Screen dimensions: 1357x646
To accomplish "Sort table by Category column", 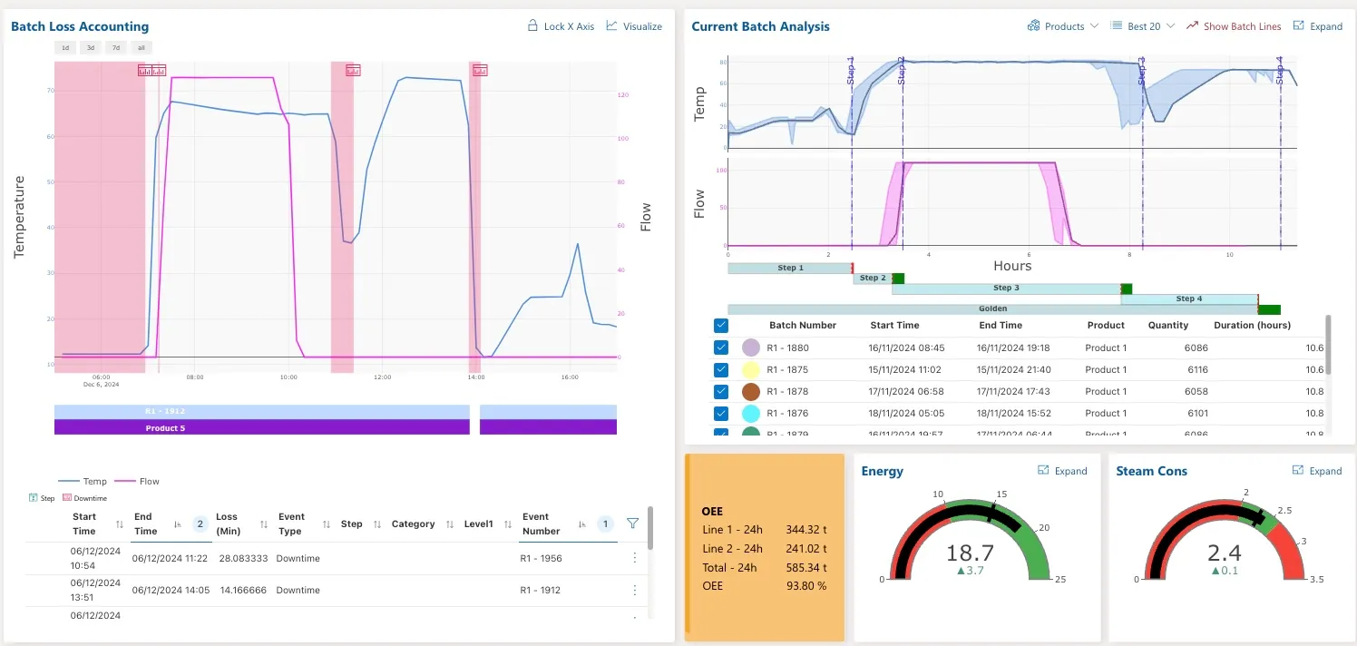I will click(x=450, y=524).
